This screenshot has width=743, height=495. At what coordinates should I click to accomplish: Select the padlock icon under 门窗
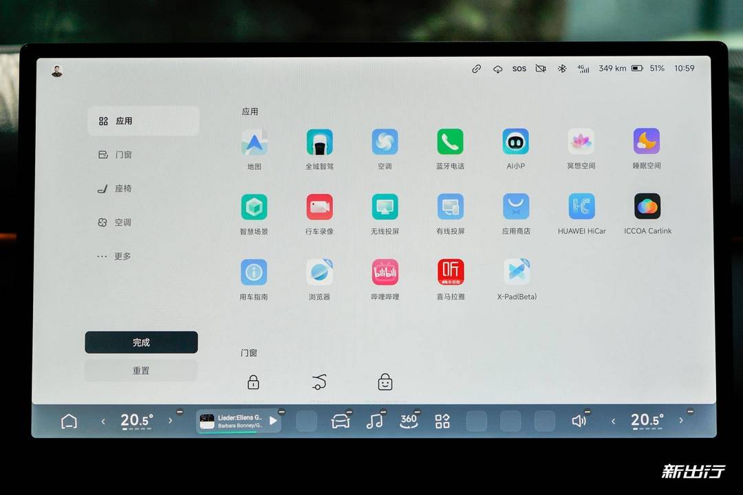tap(253, 382)
